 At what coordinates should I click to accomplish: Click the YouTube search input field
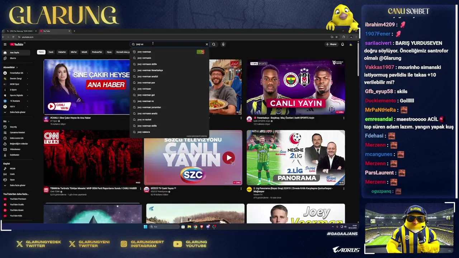(169, 44)
